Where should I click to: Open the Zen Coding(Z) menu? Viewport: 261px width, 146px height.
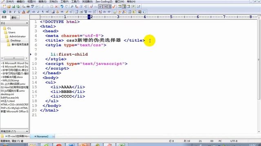104,2
